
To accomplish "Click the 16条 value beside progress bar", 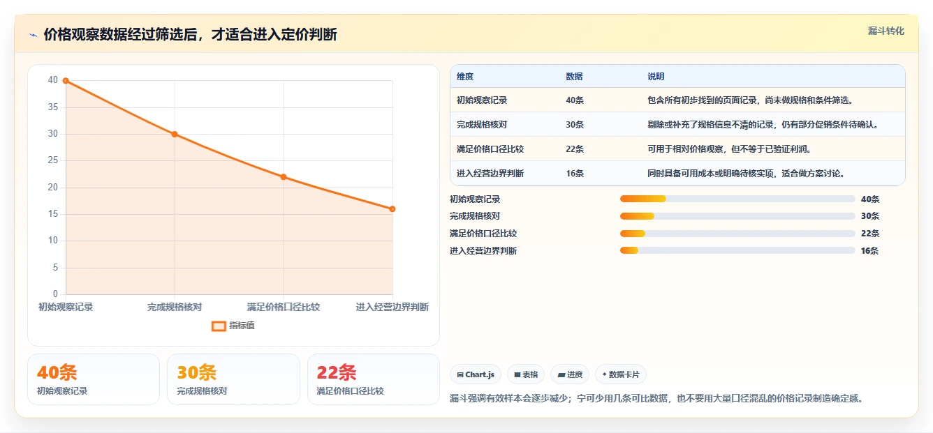I will tap(870, 251).
